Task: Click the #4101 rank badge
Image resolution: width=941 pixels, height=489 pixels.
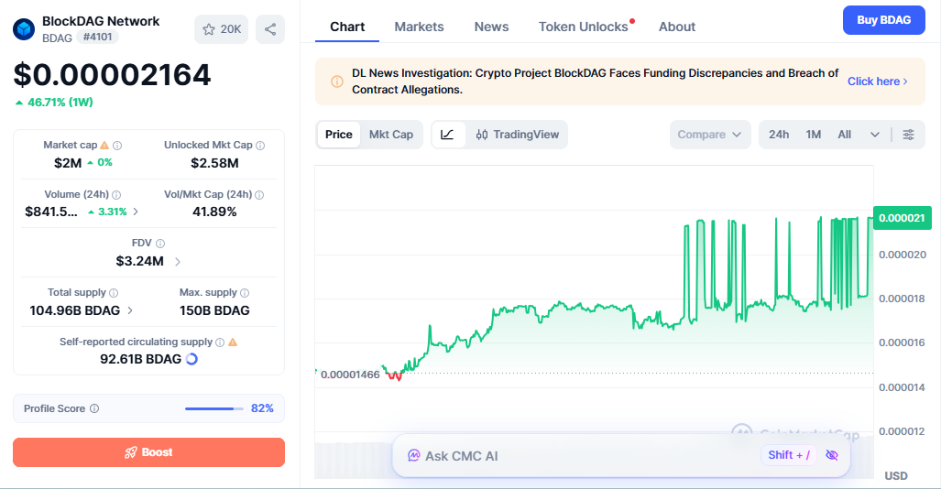Action: 97,37
